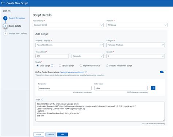This screenshot has height=137, width=173.
Task: Click the info icon beside Script label
Action: (42, 99)
